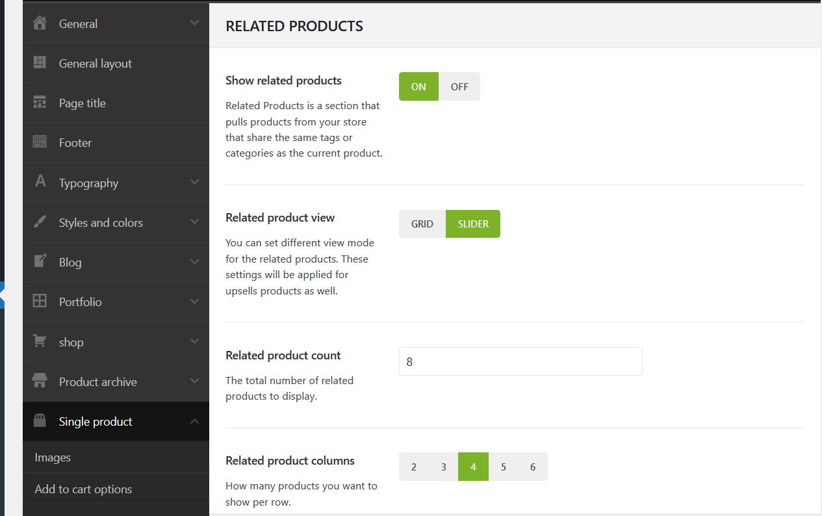Choose 2 related product columns

coord(414,467)
